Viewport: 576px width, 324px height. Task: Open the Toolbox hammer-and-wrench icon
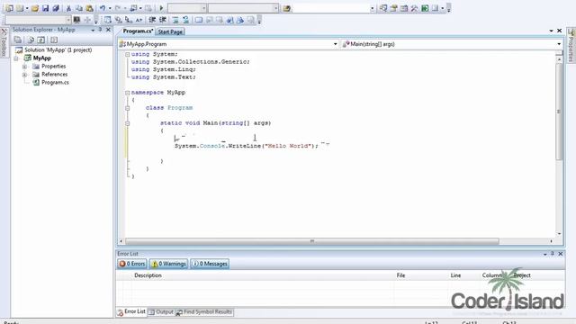414,8
